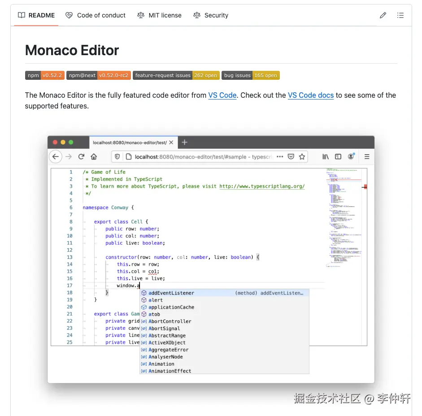Open the README tab
The height and width of the screenshot is (416, 422).
point(36,15)
